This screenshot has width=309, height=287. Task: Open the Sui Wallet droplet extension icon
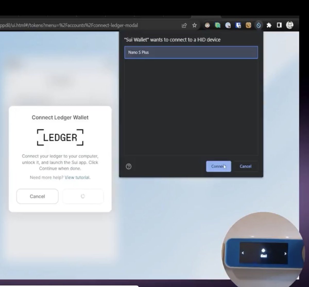(259, 25)
